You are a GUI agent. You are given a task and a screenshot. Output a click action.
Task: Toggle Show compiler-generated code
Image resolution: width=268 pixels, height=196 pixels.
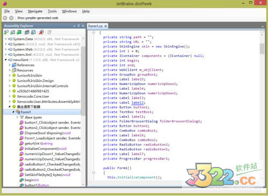point(38,18)
